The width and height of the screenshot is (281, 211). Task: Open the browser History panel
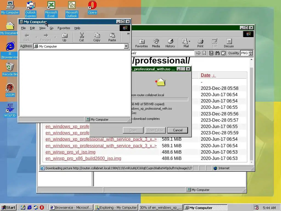click(x=170, y=43)
